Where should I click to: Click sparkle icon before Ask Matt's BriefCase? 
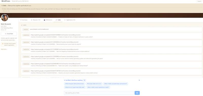pyautogui.click(x=65, y=80)
